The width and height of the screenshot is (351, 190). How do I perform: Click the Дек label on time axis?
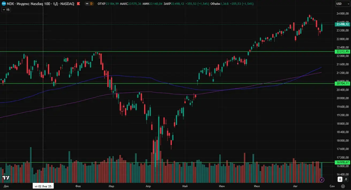[6, 186]
